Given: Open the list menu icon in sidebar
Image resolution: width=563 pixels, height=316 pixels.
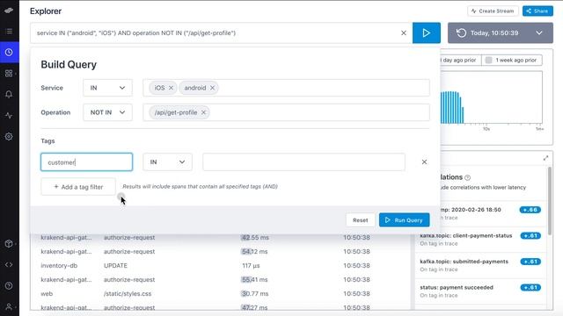Looking at the screenshot, I should tap(9, 32).
